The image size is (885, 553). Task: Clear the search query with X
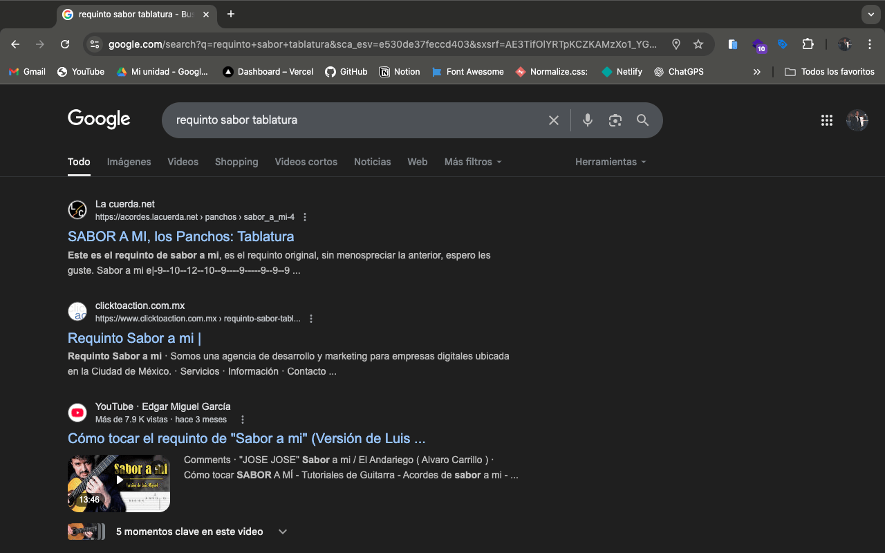coord(554,120)
